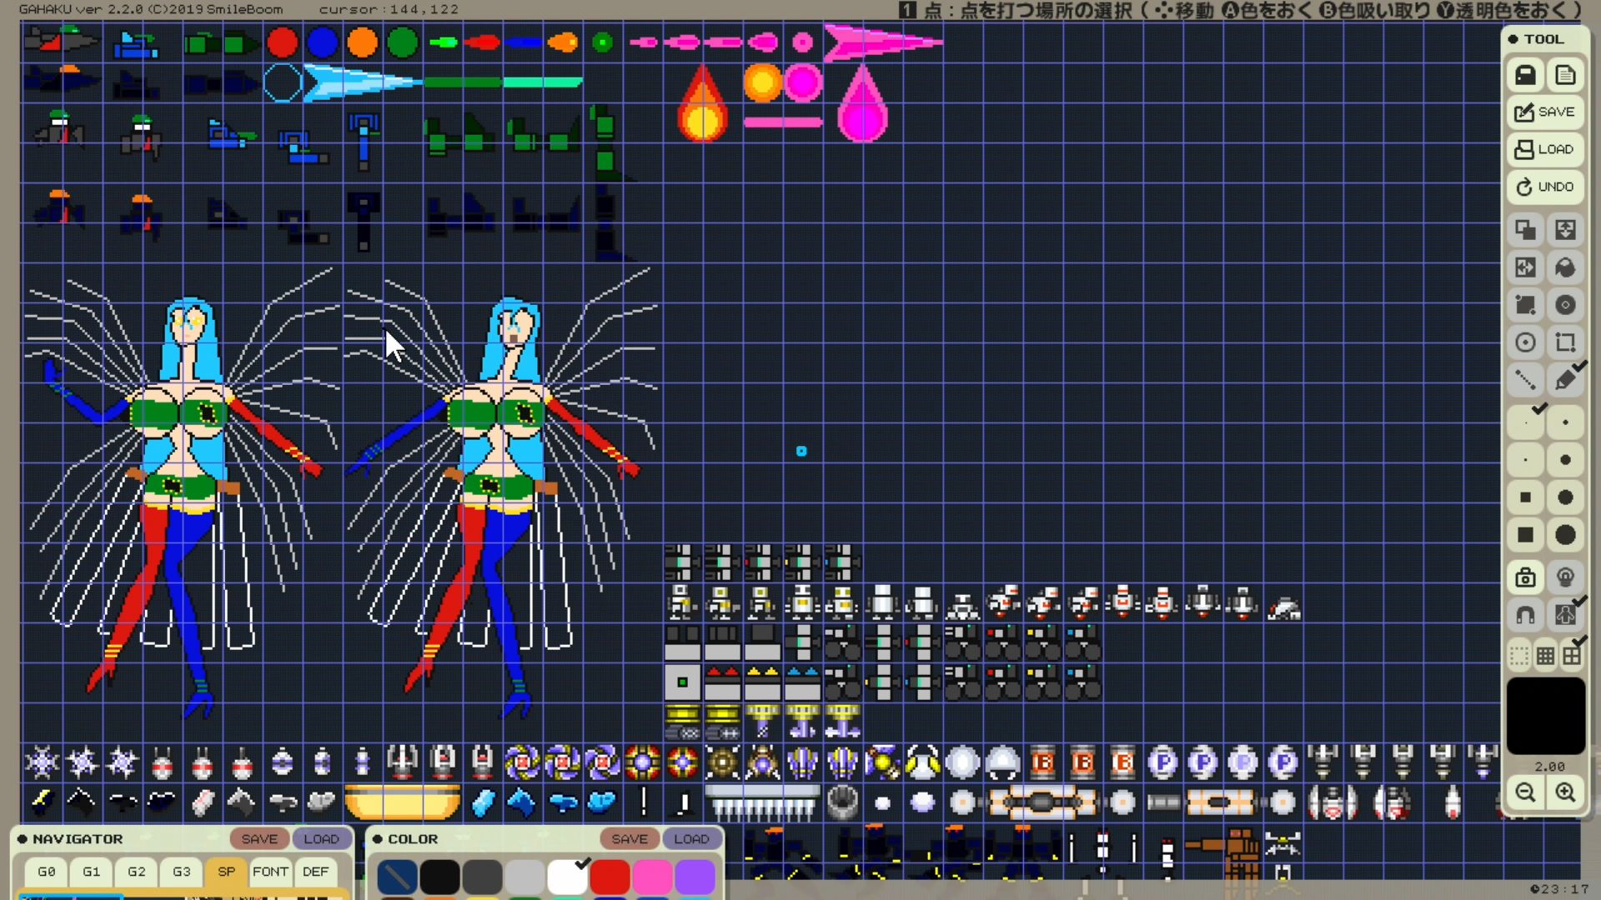Toggle the figure silhouette option
The width and height of the screenshot is (1601, 900).
pyautogui.click(x=1565, y=615)
